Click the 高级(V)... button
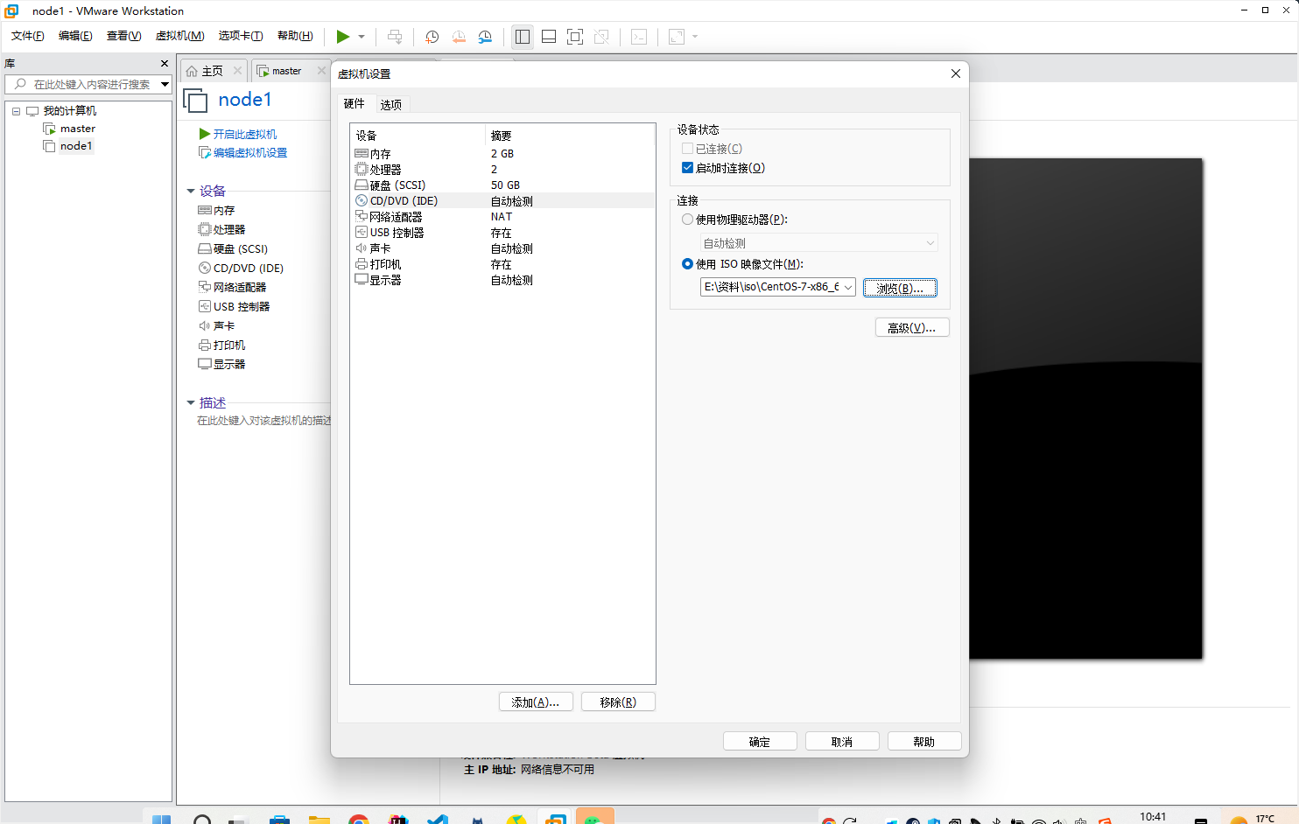Screen dimensions: 1299x824 pyautogui.click(x=912, y=327)
